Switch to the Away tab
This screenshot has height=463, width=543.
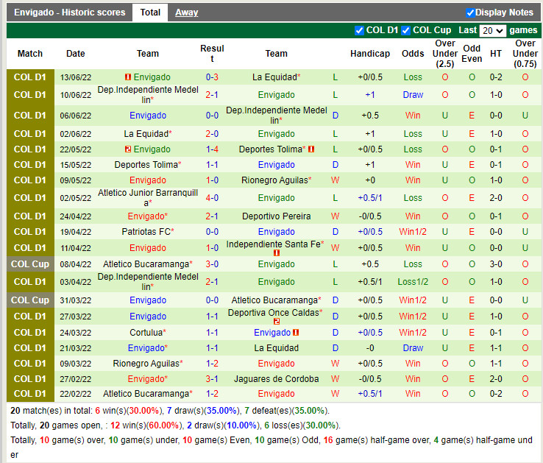coord(186,13)
